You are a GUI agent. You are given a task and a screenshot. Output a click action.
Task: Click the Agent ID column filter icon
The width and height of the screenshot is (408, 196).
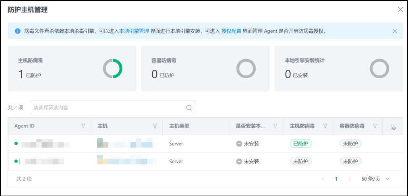point(83,126)
